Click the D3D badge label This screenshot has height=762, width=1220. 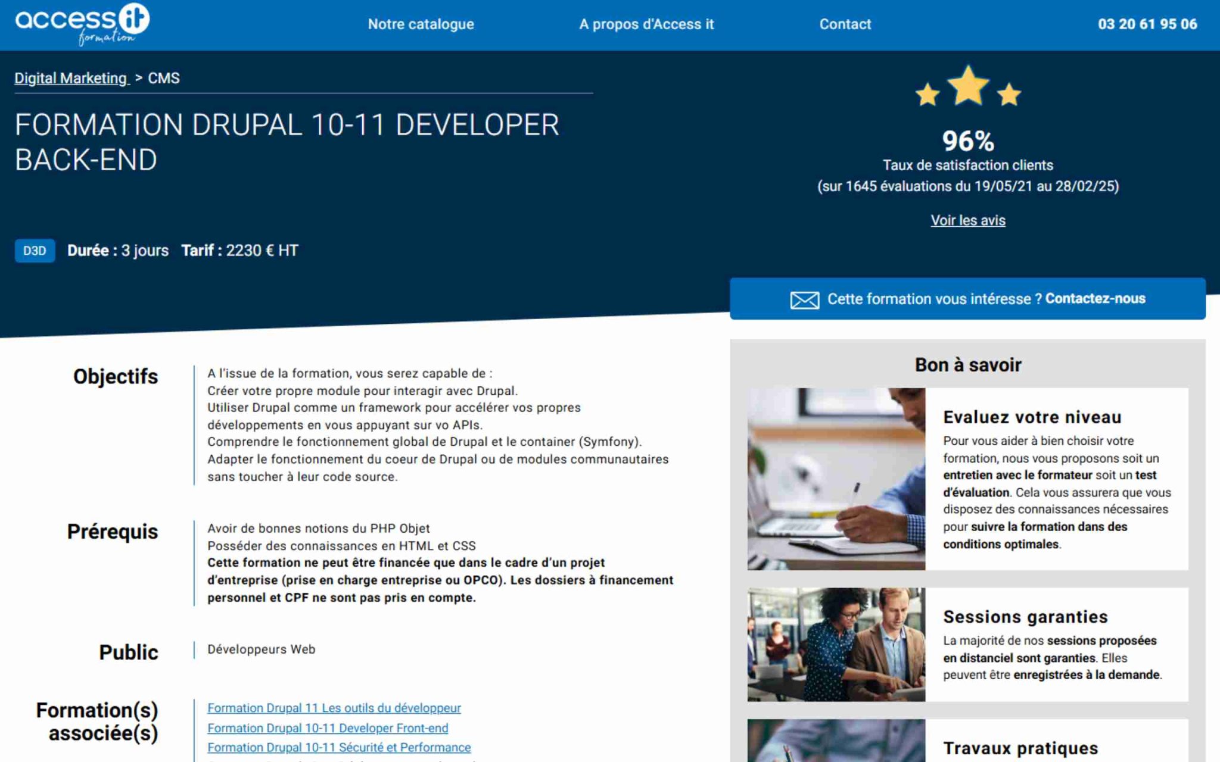(35, 251)
